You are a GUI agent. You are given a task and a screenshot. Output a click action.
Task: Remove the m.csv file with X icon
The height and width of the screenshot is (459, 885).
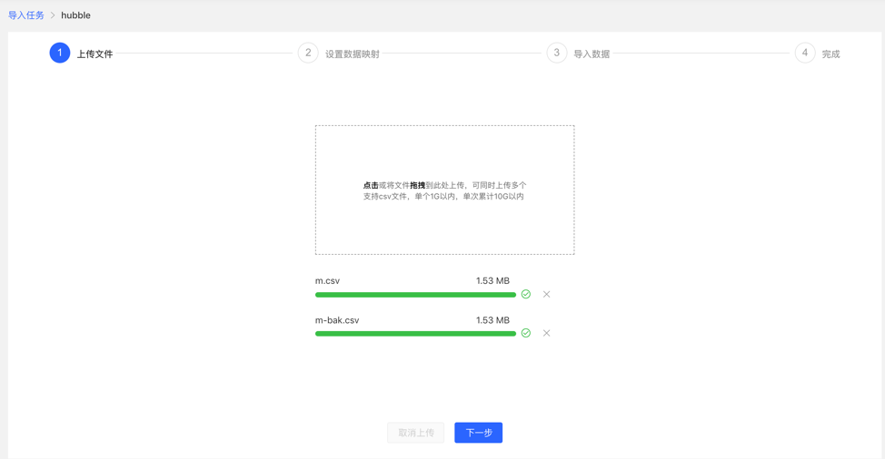[546, 294]
